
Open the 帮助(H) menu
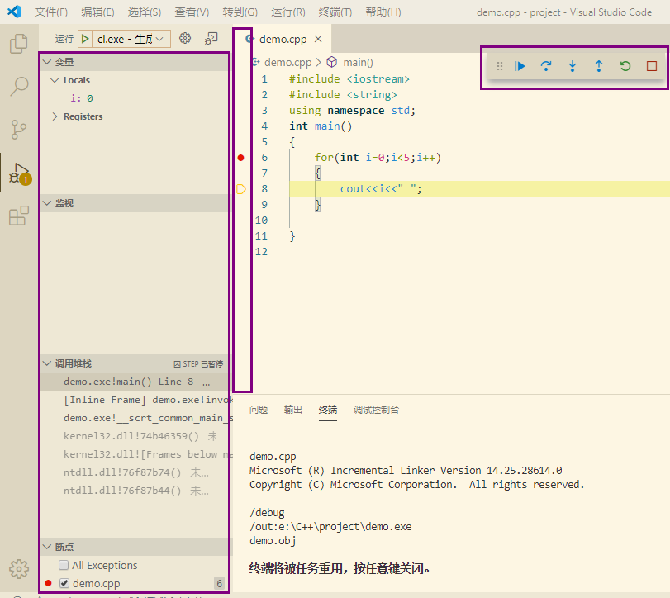tap(383, 12)
